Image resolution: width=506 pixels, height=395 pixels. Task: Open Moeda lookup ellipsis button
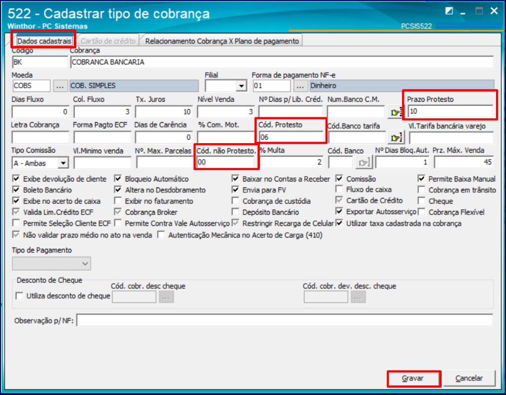point(60,86)
